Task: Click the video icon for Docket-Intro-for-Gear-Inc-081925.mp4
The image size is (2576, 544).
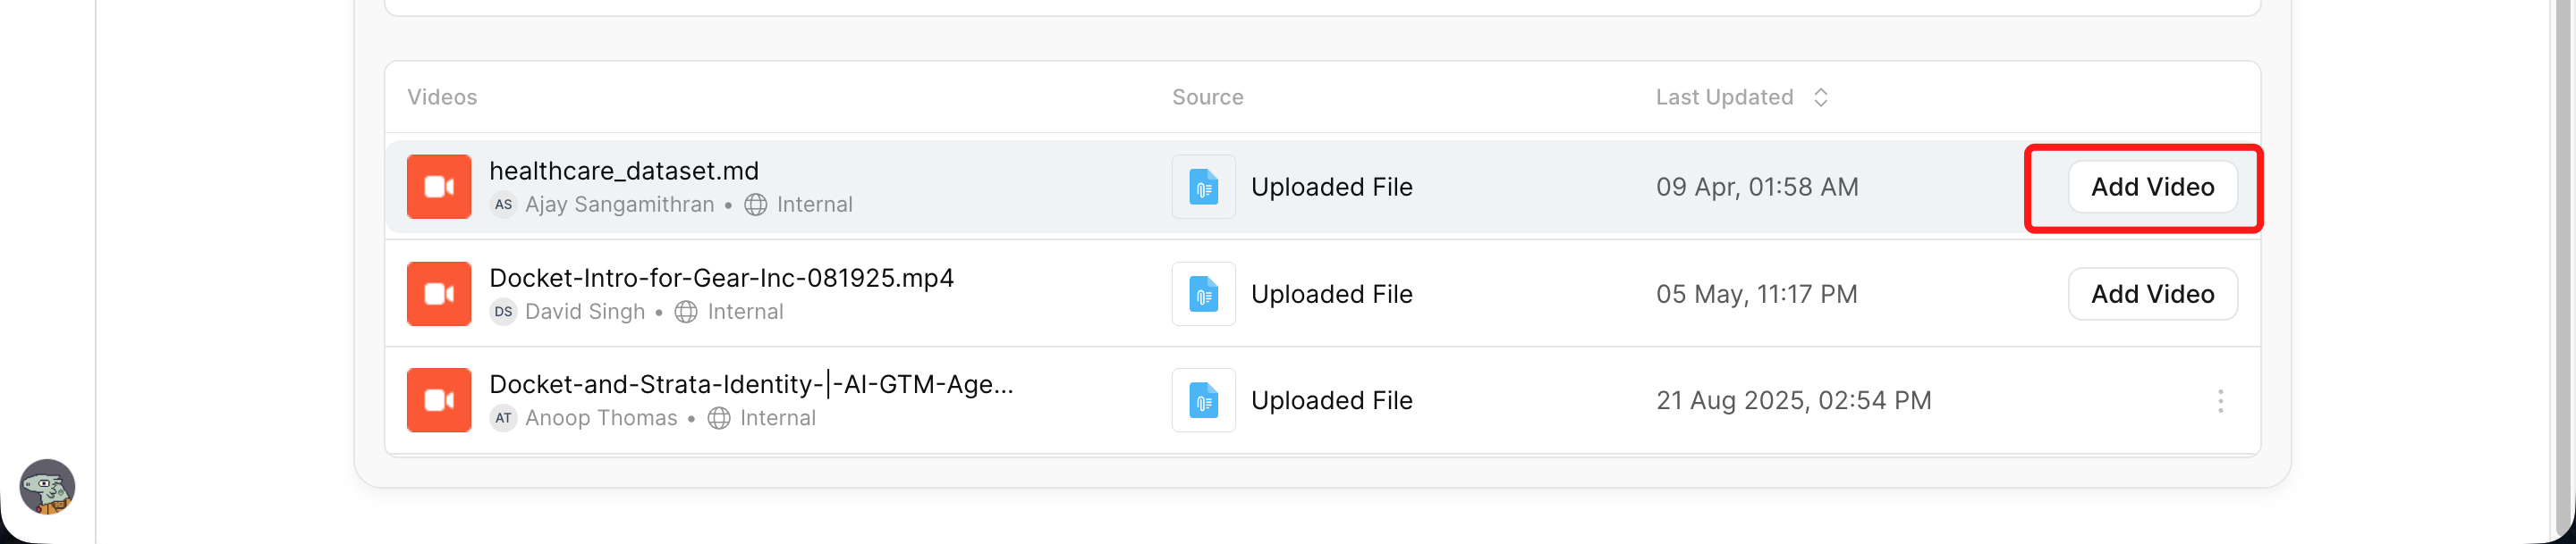Action: click(439, 294)
